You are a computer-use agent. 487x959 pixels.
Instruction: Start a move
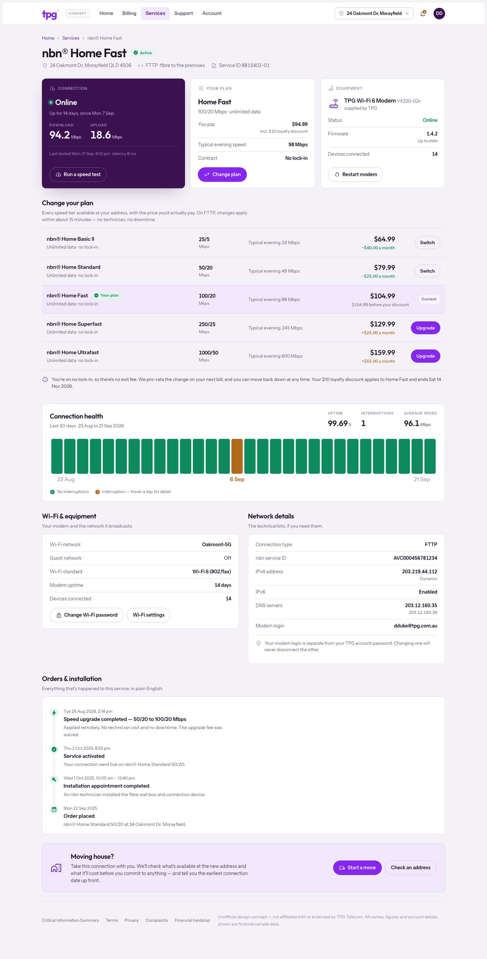[357, 868]
